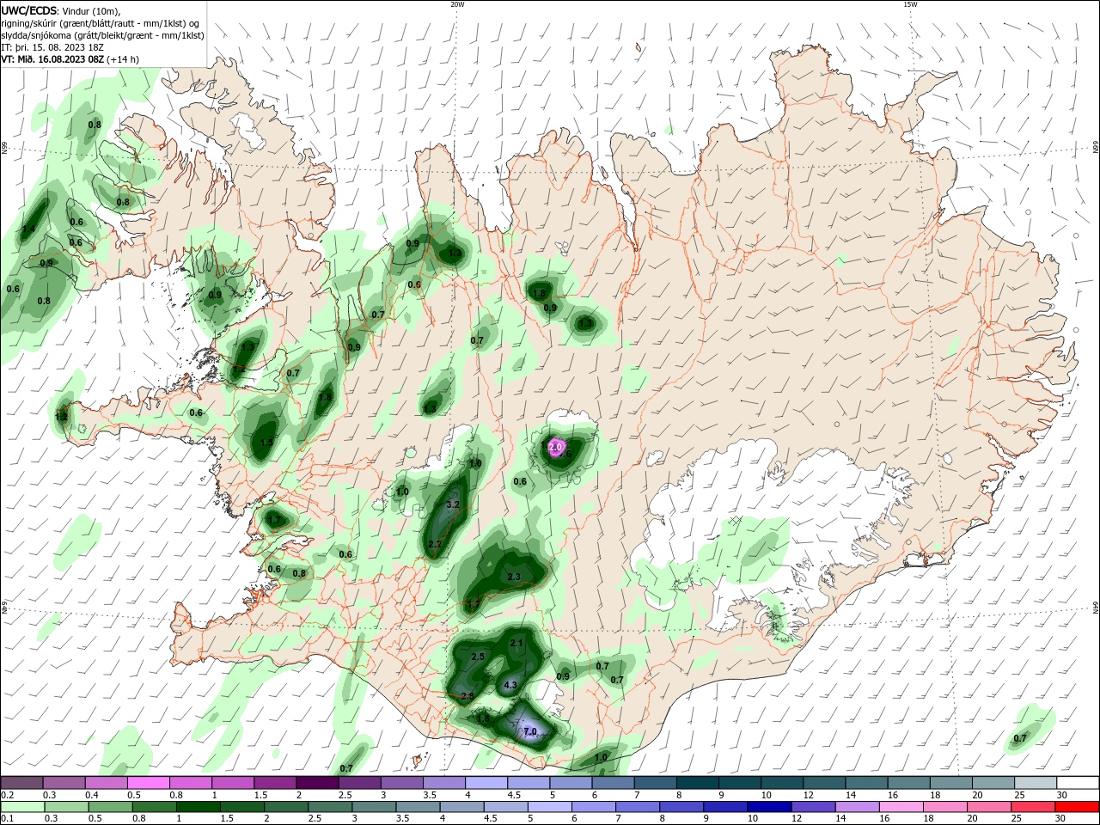Click the dark purple 2 swatch in top legend row

[x=317, y=783]
